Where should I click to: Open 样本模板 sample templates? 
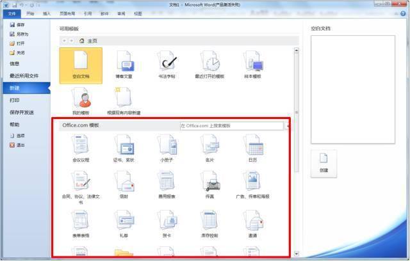[252, 65]
